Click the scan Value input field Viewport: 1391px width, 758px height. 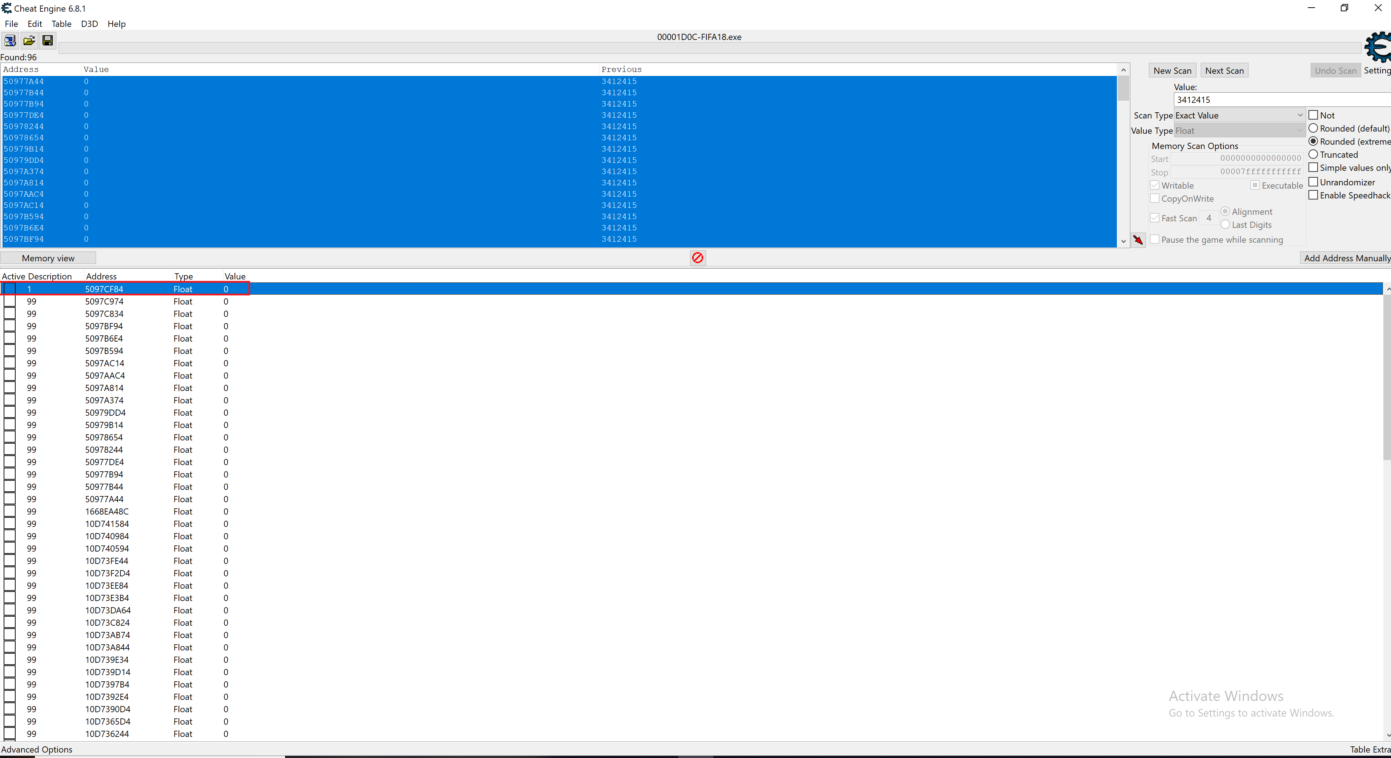coord(1280,100)
